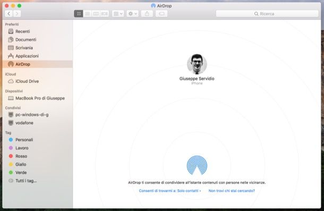Screen dimensions: 324x211
Task: Open 'Consenti di trovarmi a: Solo contatti' dropdown
Action: [x=170, y=191]
